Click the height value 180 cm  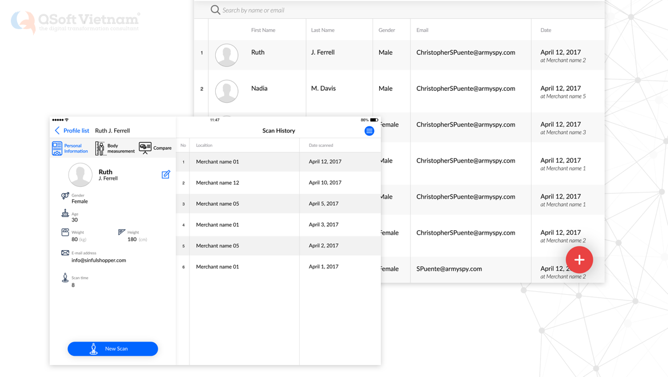click(x=137, y=239)
